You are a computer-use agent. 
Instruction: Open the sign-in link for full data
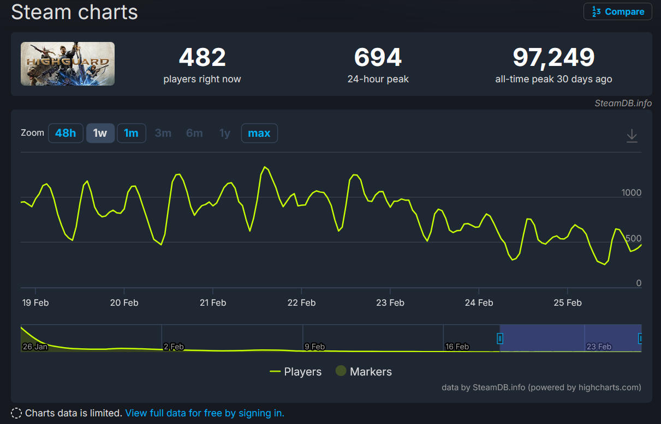[x=205, y=413]
